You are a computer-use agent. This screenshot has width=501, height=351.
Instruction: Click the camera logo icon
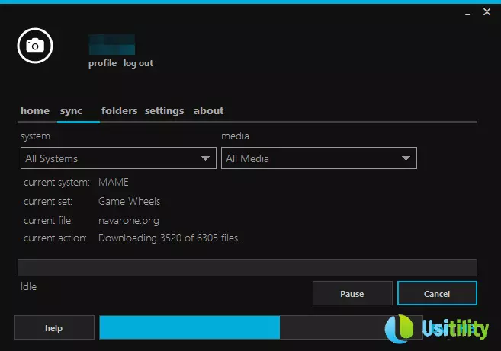[35, 46]
